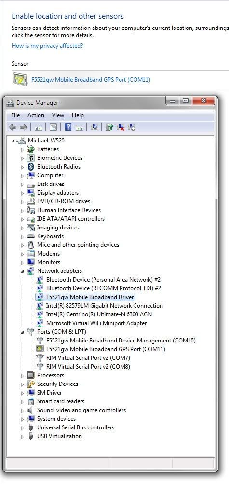
Task: Collapse the Network adapters category
Action: click(x=22, y=271)
